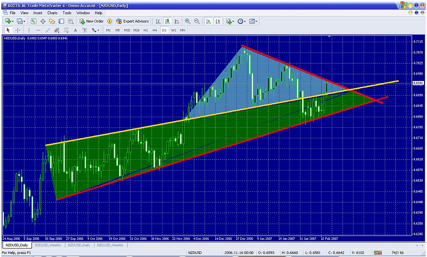427x257 pixels.
Task: Zoom out of the chart
Action: (x=197, y=21)
